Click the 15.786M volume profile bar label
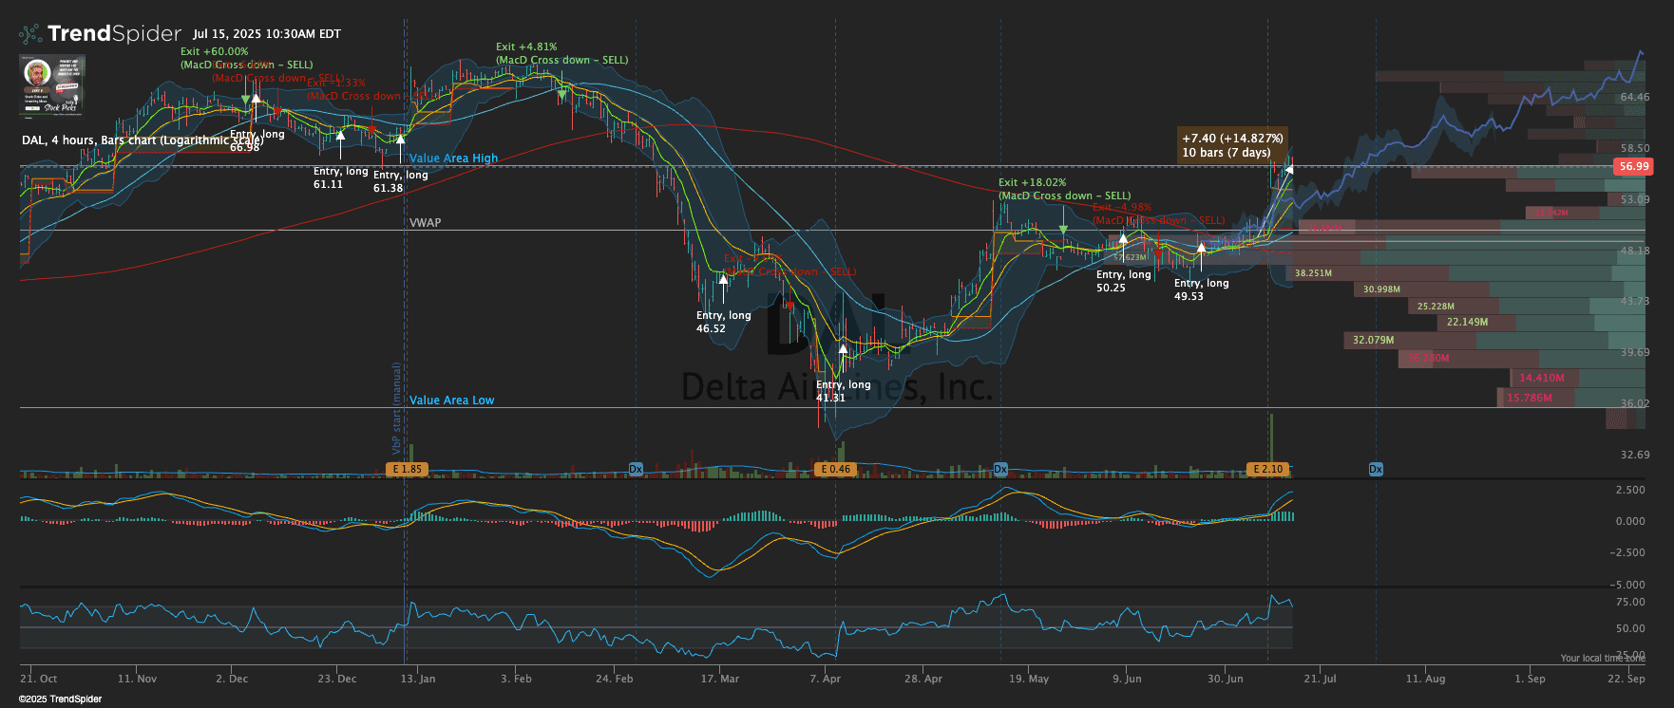Image resolution: width=1674 pixels, height=708 pixels. pyautogui.click(x=1530, y=399)
